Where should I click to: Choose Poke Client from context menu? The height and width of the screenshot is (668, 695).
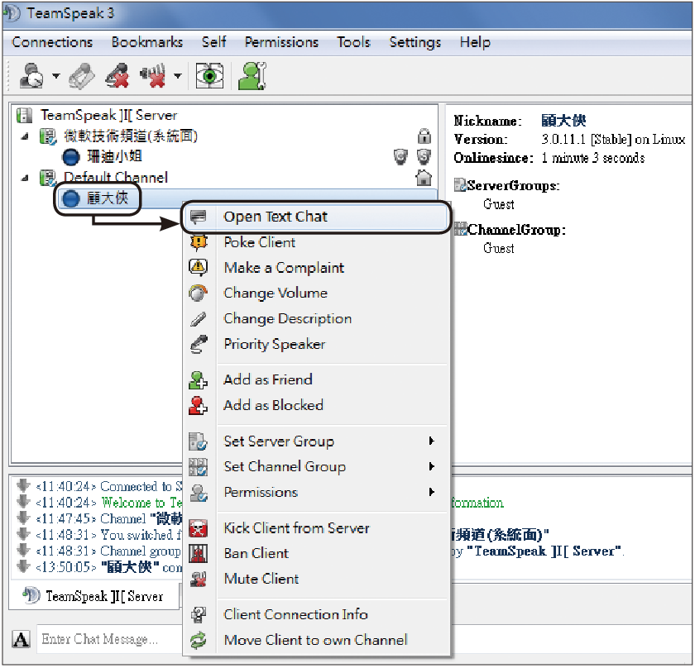click(x=316, y=242)
